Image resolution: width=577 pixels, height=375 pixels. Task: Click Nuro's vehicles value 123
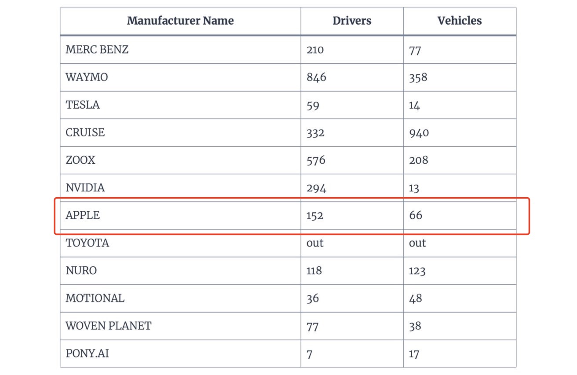coord(417,271)
